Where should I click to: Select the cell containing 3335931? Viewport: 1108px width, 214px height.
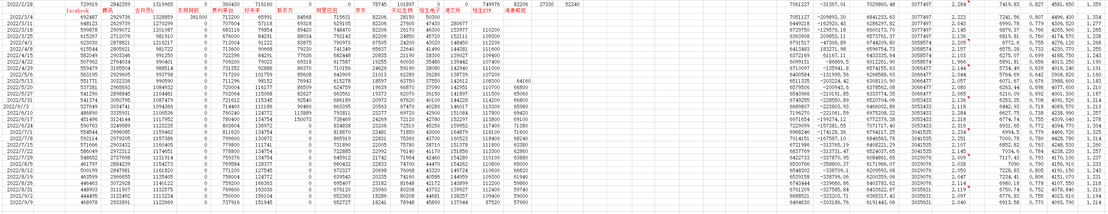(117, 113)
